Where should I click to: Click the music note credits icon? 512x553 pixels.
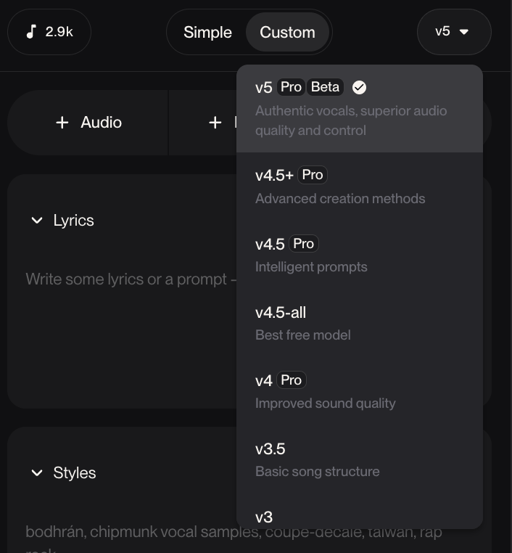coord(31,31)
